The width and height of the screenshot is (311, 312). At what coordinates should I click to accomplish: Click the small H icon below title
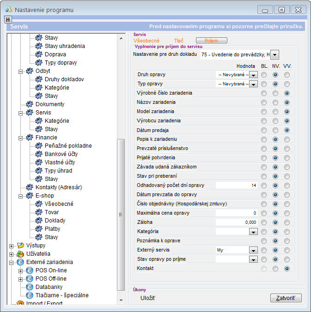pyautogui.click(x=8, y=19)
